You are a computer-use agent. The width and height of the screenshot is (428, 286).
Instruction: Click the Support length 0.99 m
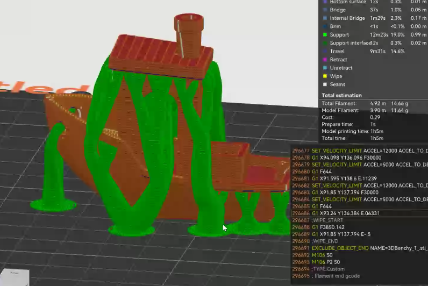coord(418,34)
